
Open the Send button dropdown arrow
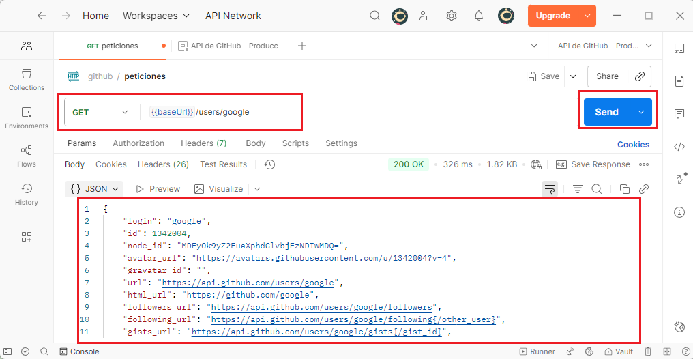point(640,112)
